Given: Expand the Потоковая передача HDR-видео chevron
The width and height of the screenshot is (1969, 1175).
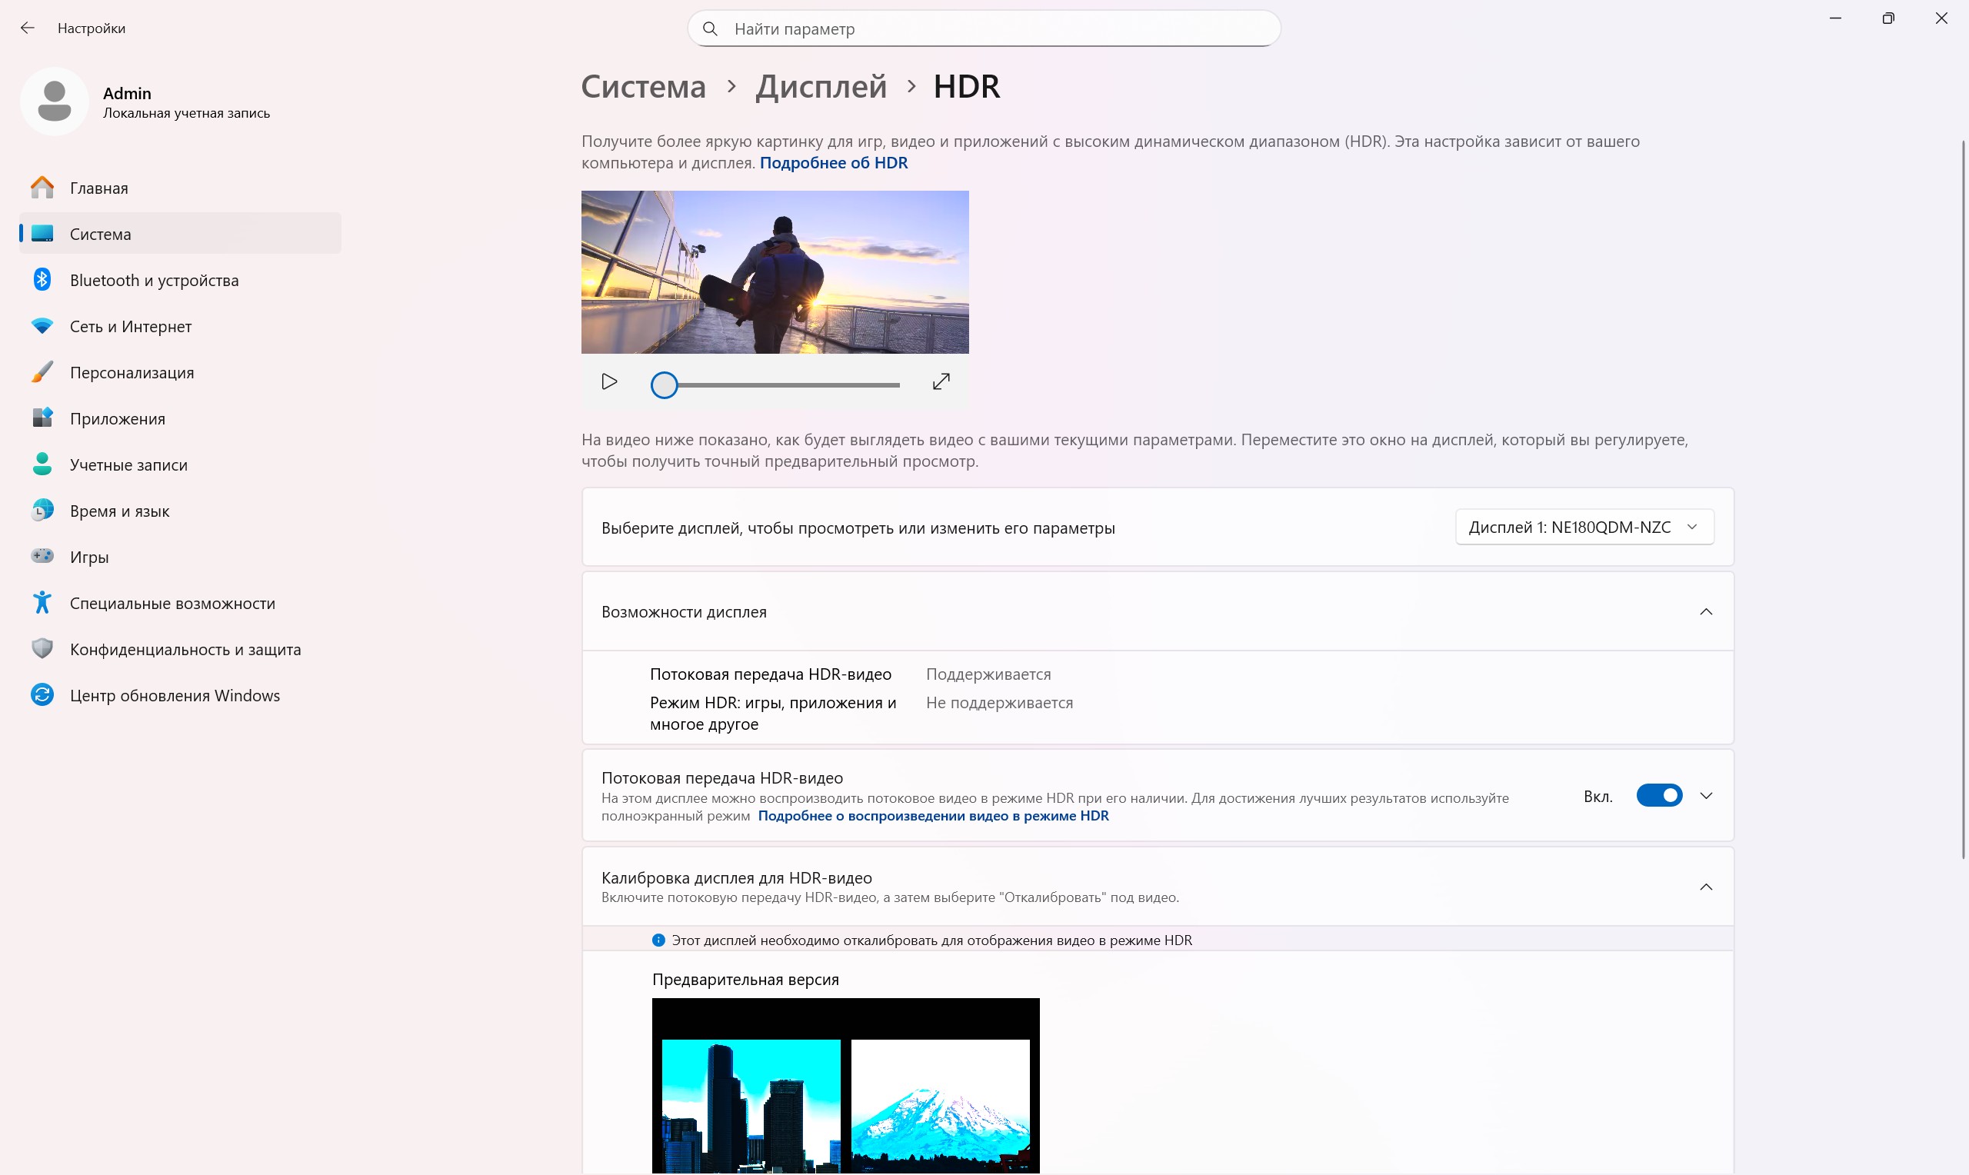Looking at the screenshot, I should click(1706, 796).
